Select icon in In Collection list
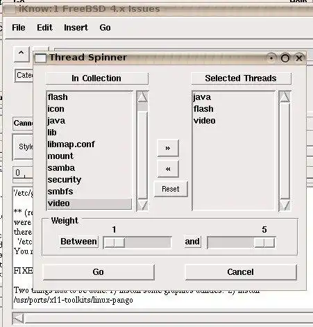 pos(90,109)
